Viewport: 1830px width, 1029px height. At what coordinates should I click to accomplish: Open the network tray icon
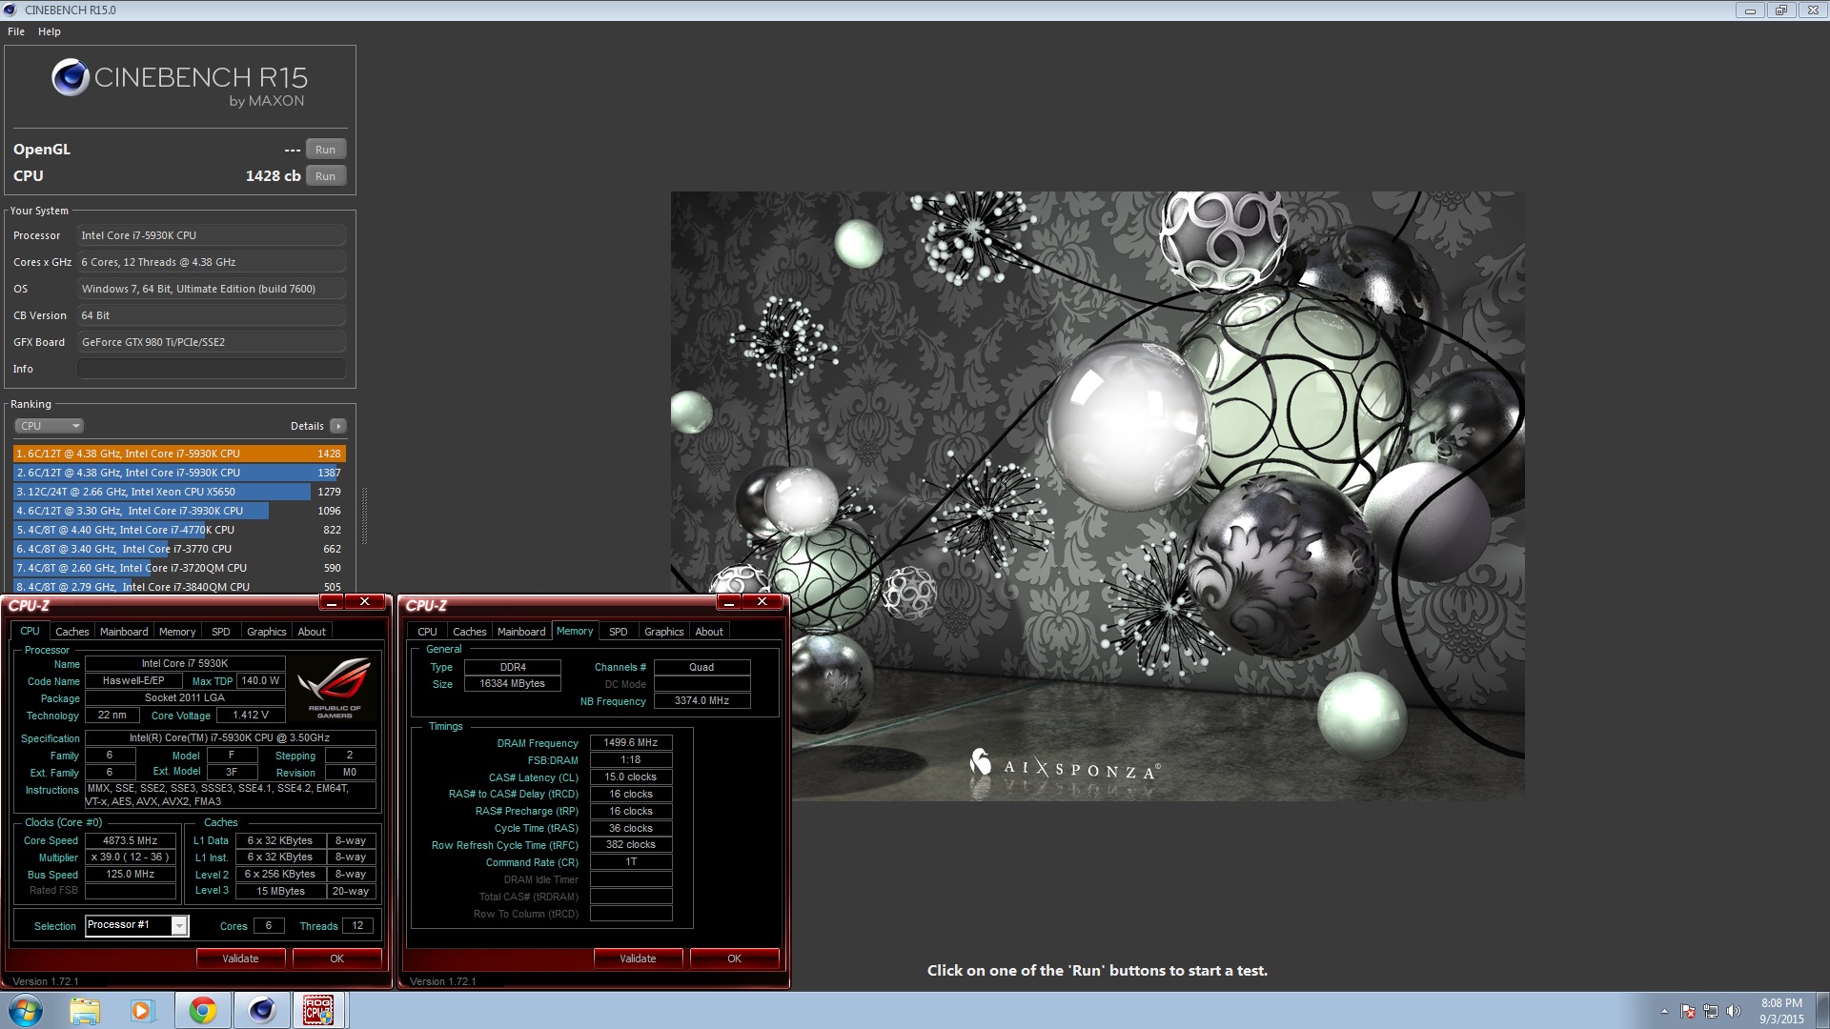click(x=1711, y=1011)
